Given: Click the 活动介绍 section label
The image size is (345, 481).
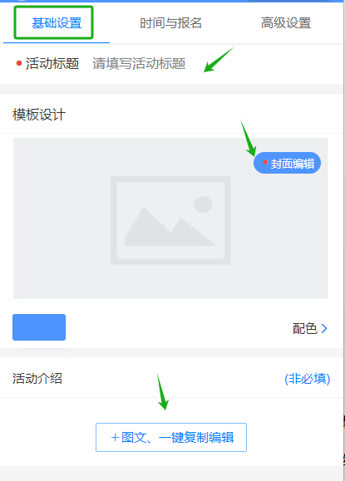Looking at the screenshot, I should coord(37,378).
